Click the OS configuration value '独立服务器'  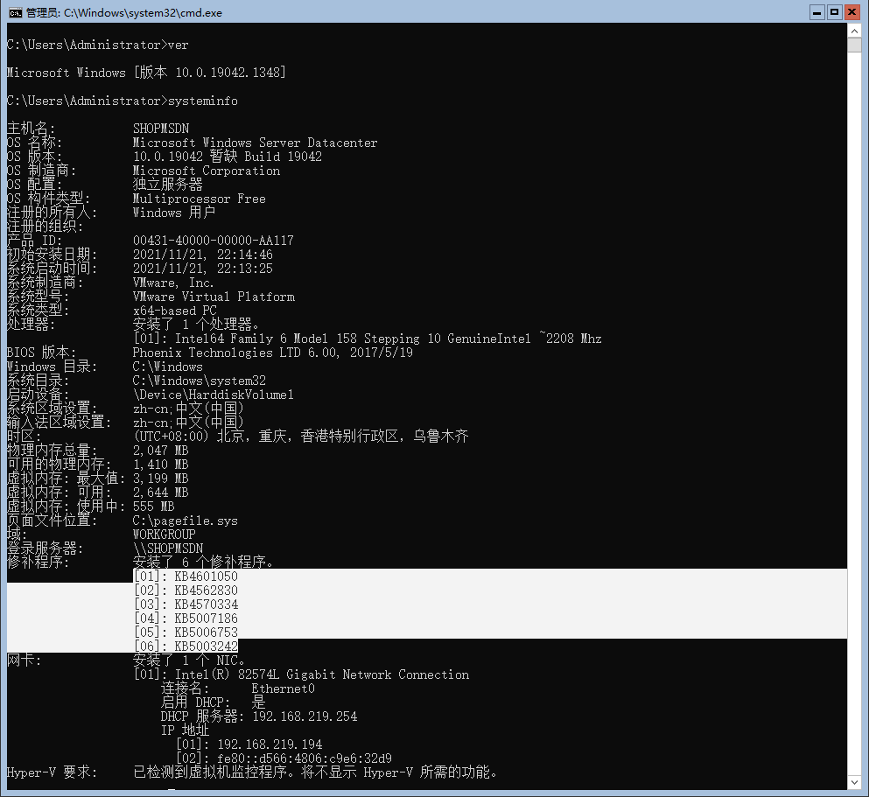click(x=167, y=185)
